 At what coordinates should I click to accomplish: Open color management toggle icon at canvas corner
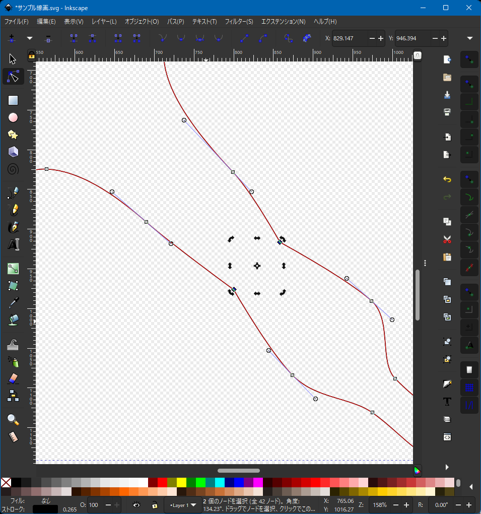pyautogui.click(x=417, y=471)
